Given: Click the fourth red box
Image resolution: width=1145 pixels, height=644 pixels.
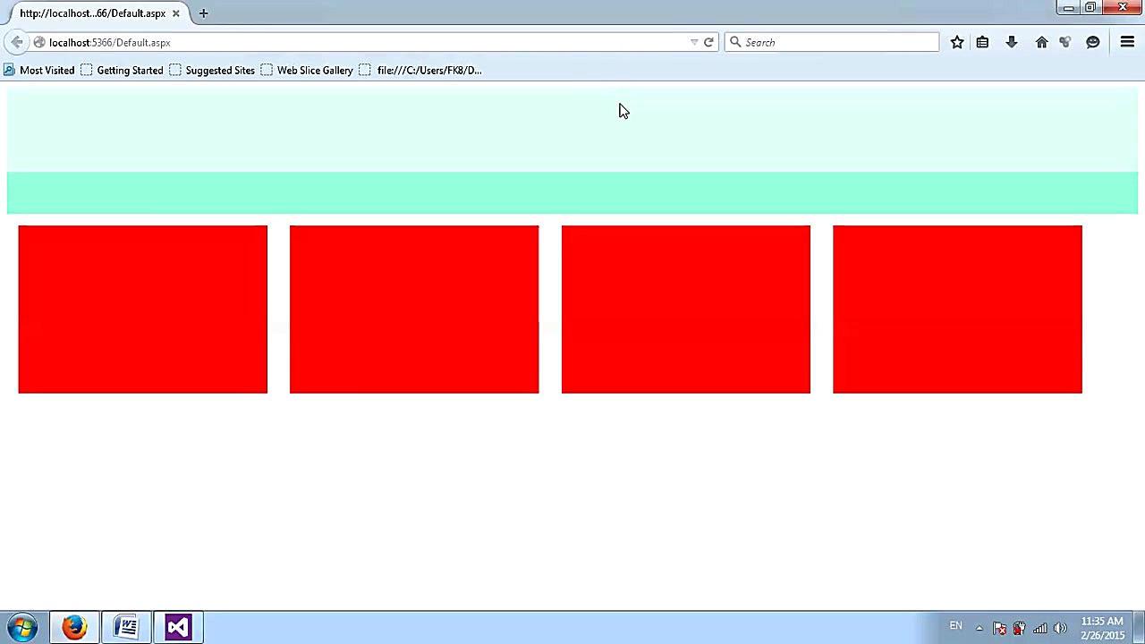Looking at the screenshot, I should tap(957, 309).
